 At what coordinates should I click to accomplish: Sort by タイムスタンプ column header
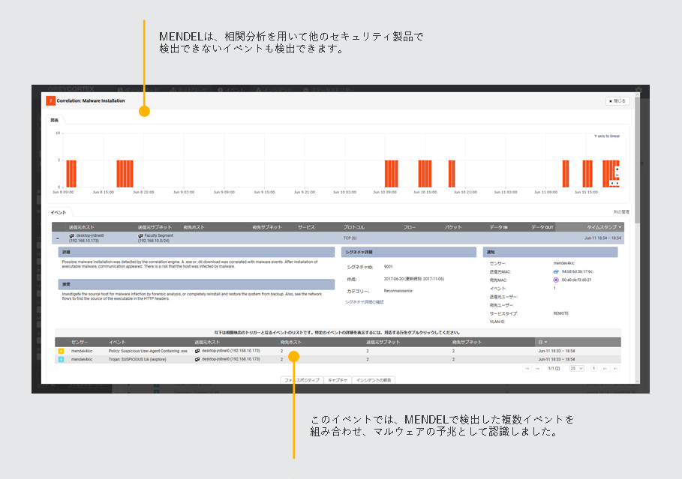[x=604, y=227]
